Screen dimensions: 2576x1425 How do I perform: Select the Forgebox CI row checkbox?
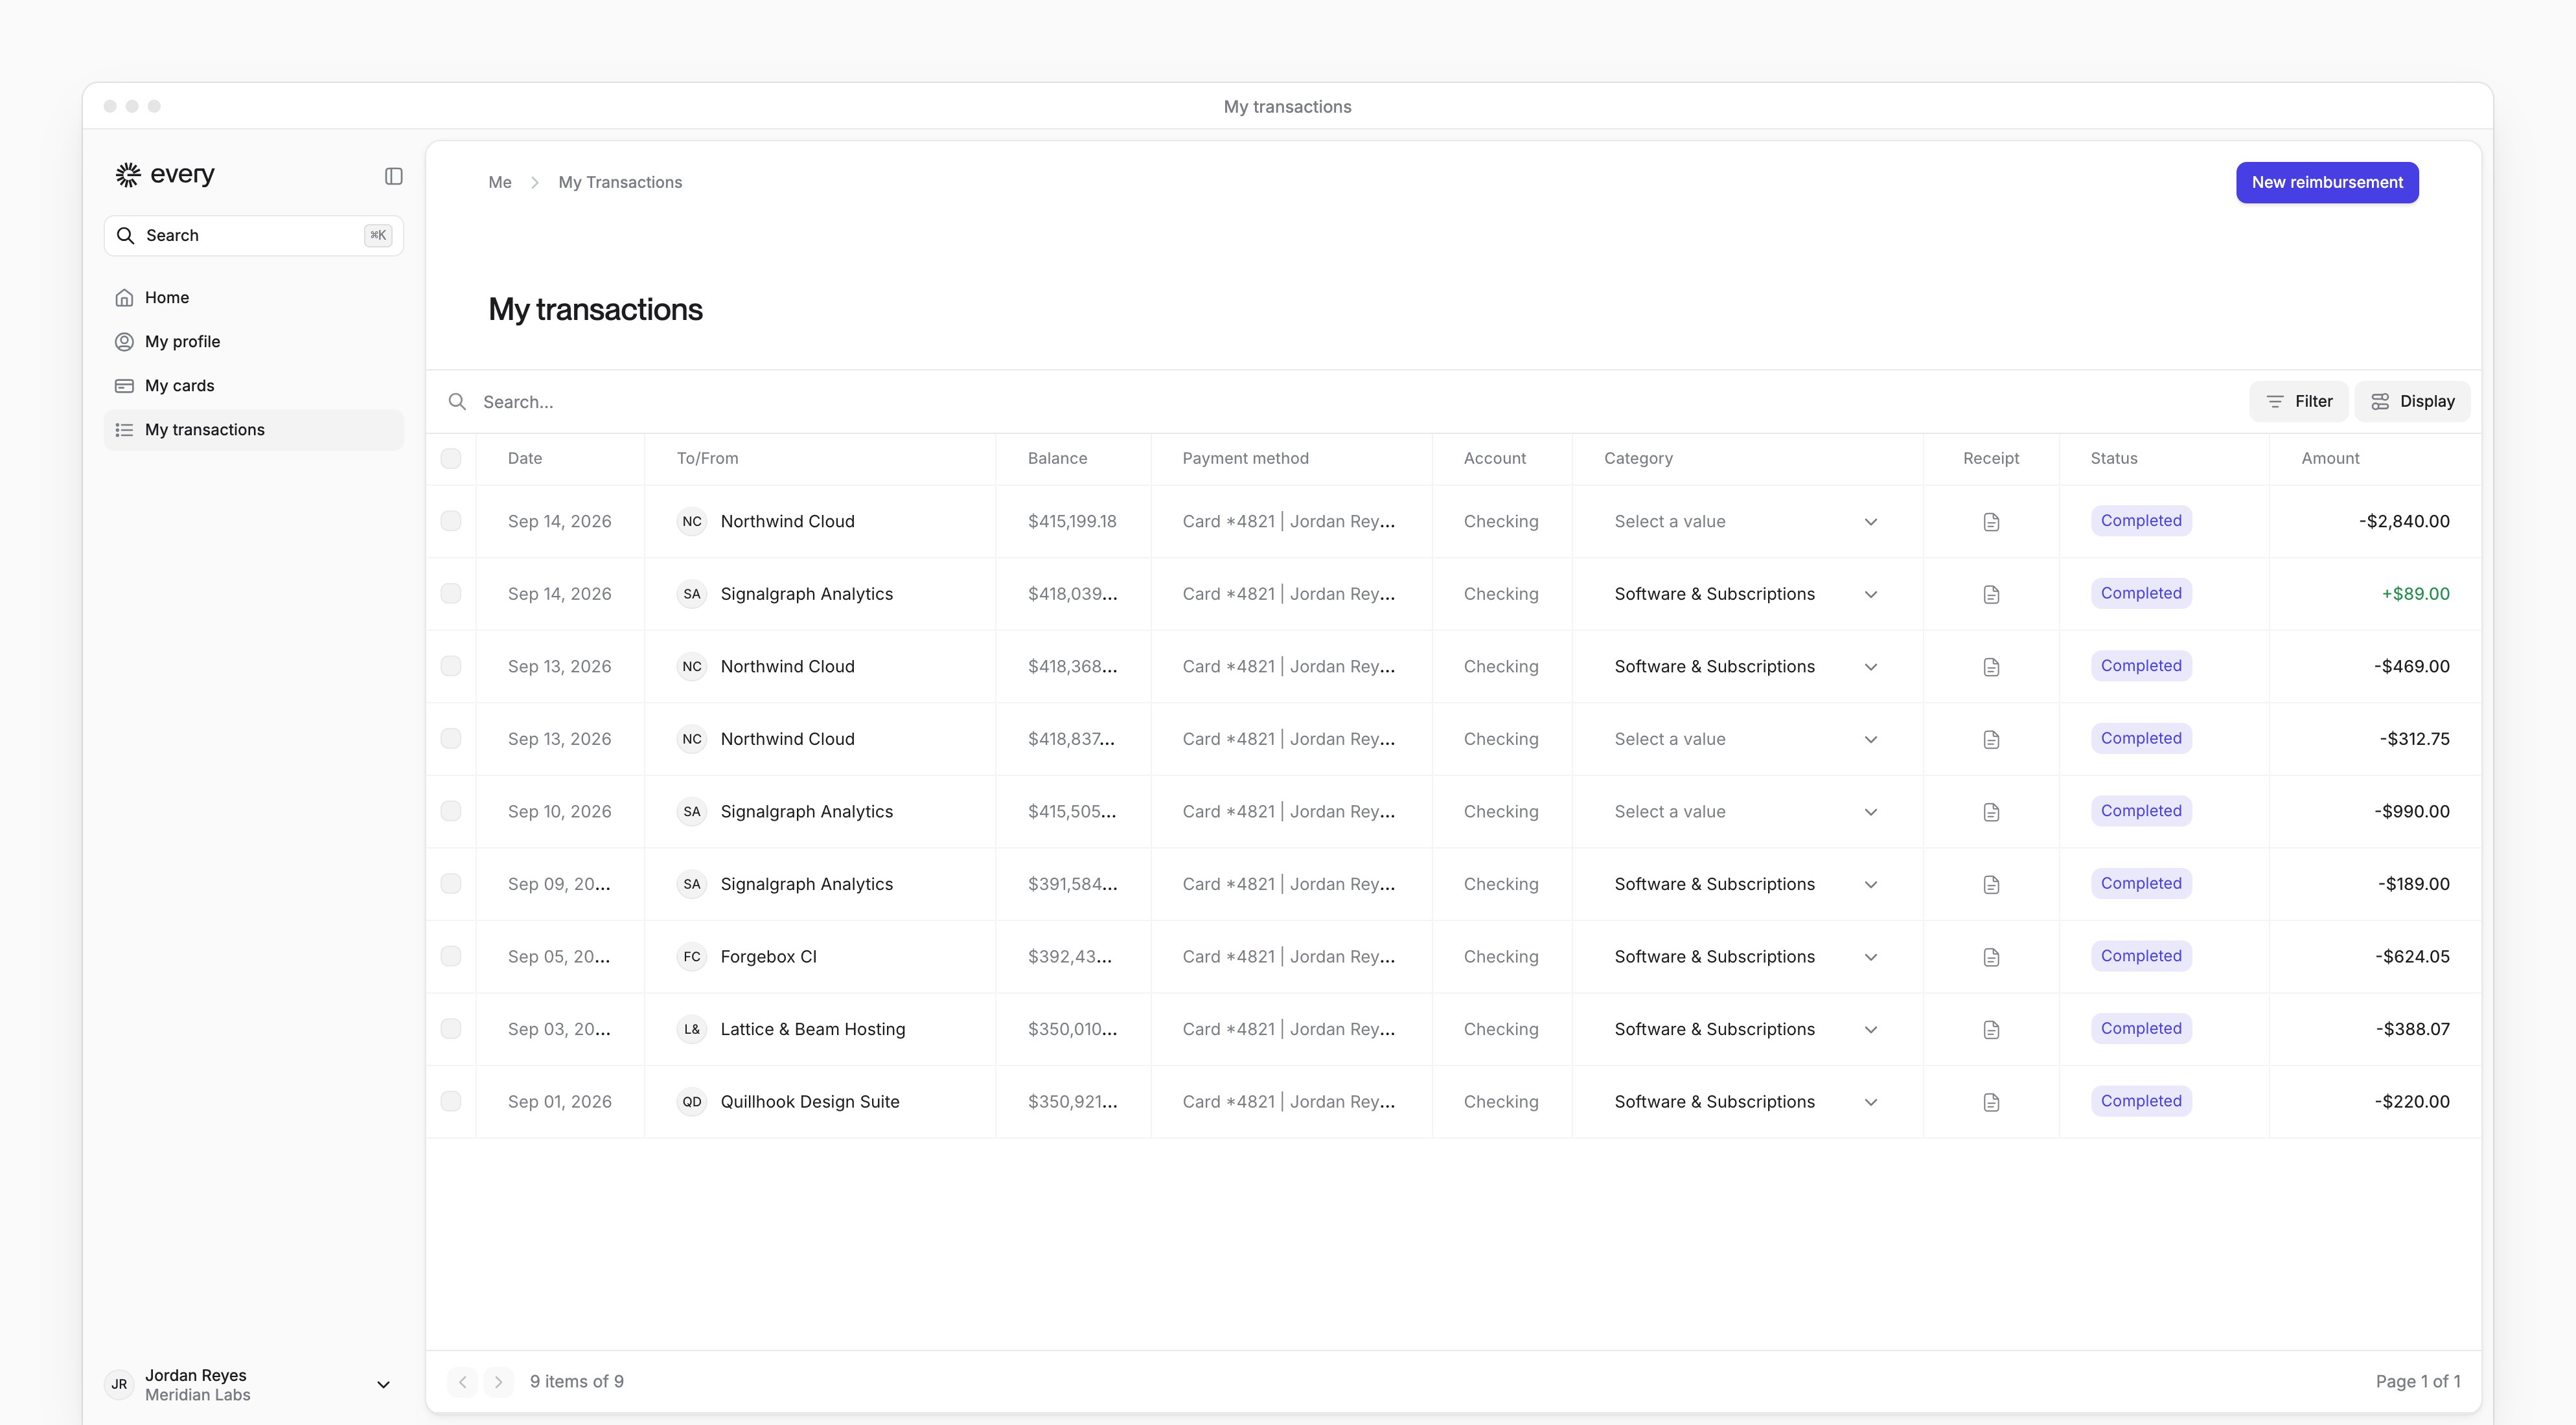click(x=451, y=956)
